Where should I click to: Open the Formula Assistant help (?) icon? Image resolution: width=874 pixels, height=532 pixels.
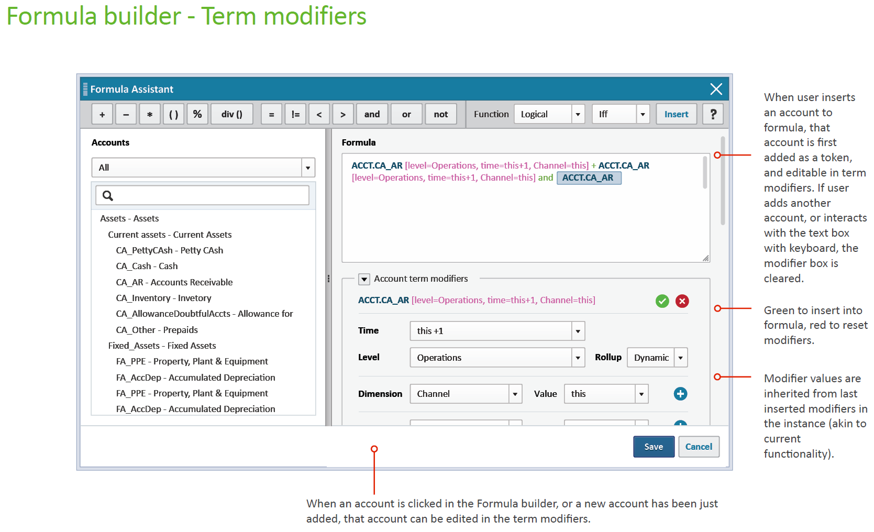click(713, 114)
